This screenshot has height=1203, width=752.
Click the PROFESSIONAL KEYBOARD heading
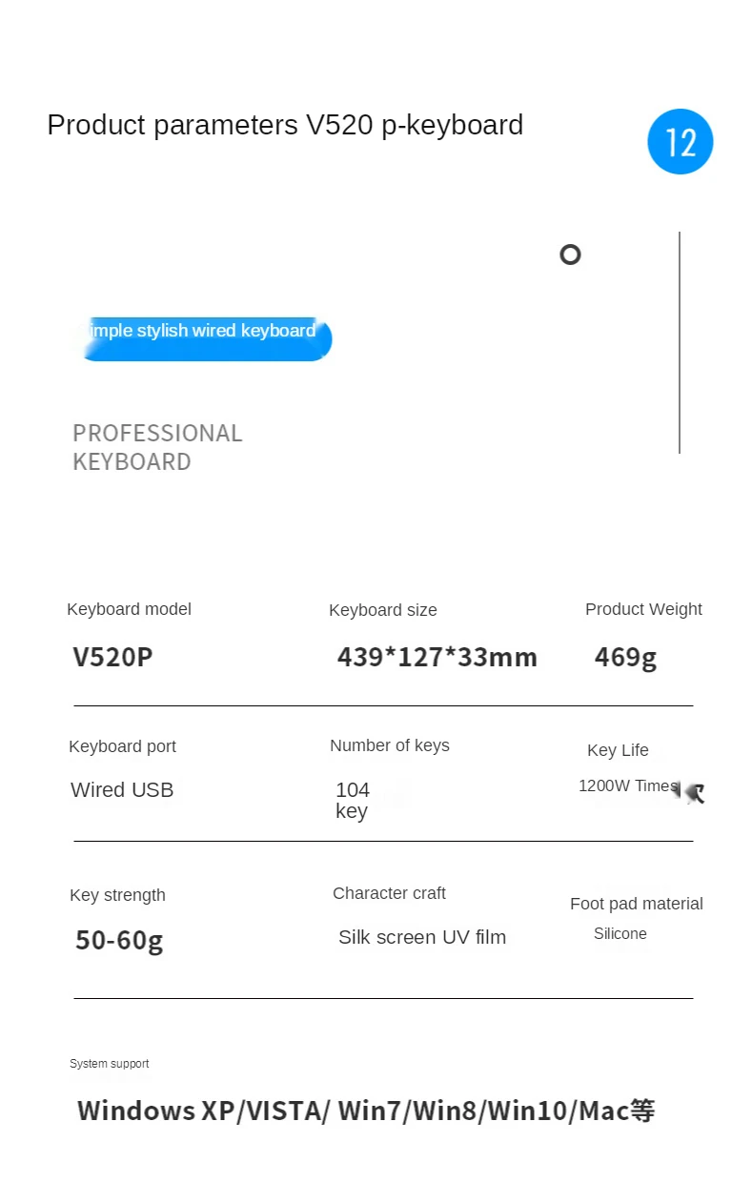click(x=157, y=447)
